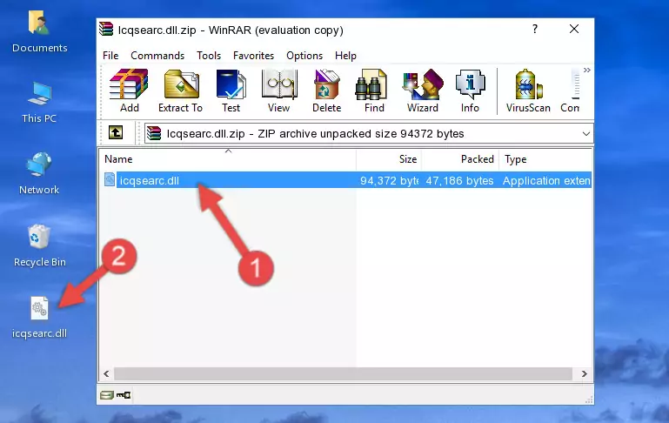Image resolution: width=669 pixels, height=423 pixels.
Task: Open the Options menu
Action: [304, 56]
